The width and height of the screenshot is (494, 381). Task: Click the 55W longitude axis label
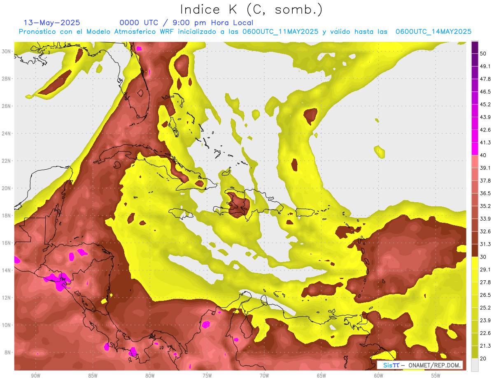tap(436, 376)
